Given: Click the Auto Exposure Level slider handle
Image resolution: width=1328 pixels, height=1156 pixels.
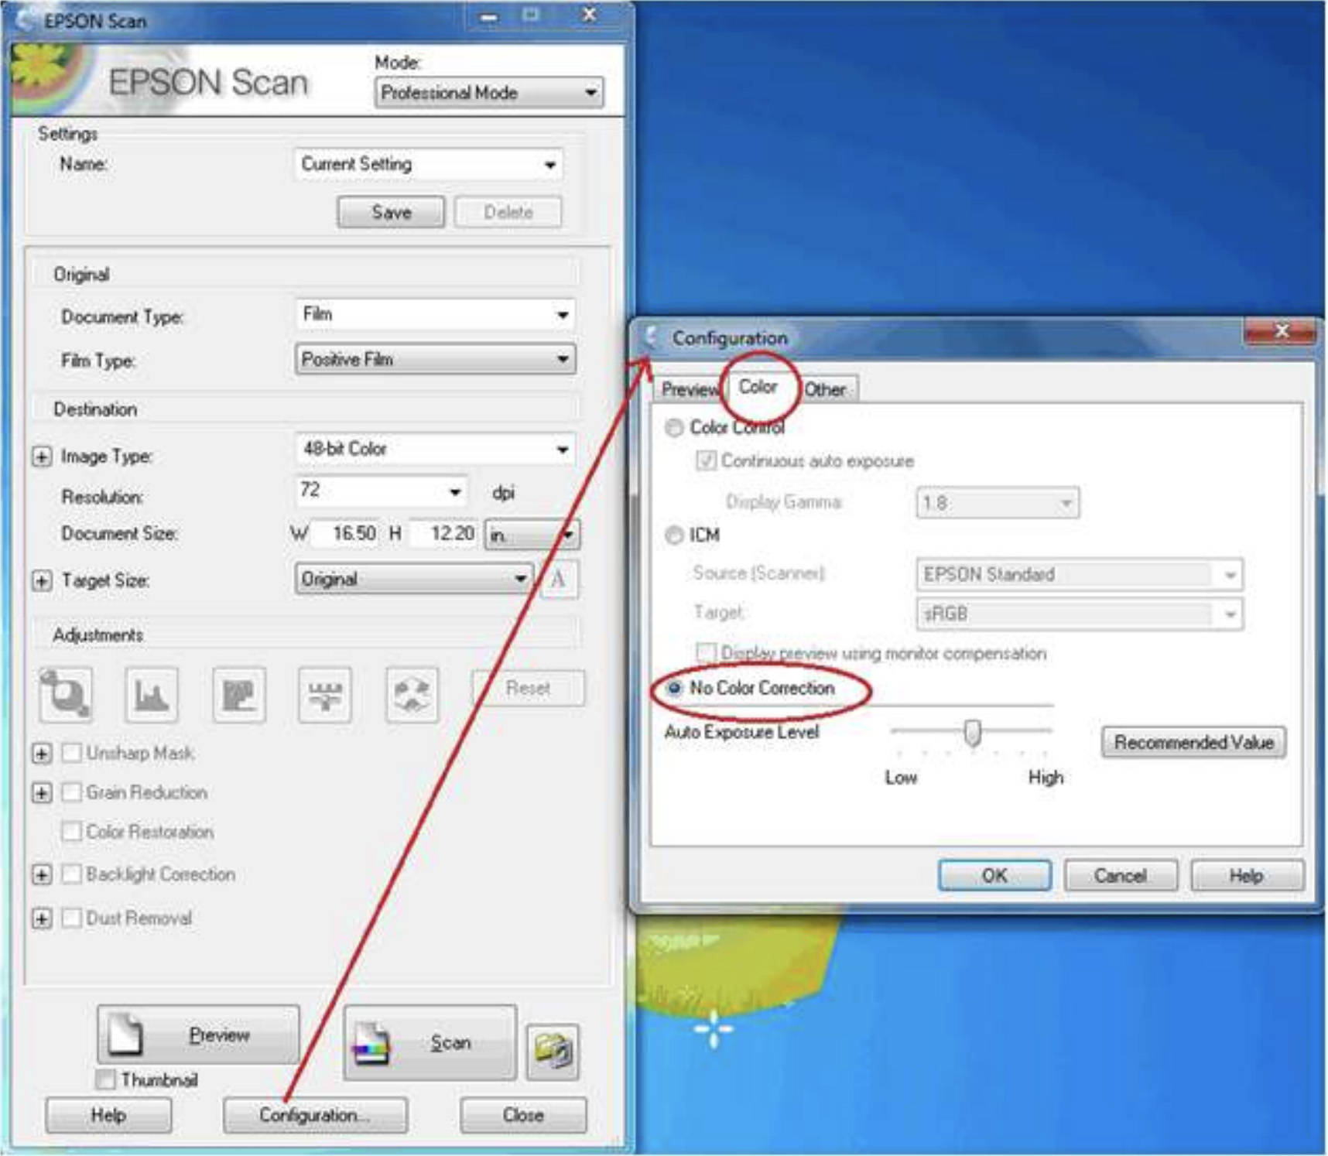Looking at the screenshot, I should [x=973, y=733].
